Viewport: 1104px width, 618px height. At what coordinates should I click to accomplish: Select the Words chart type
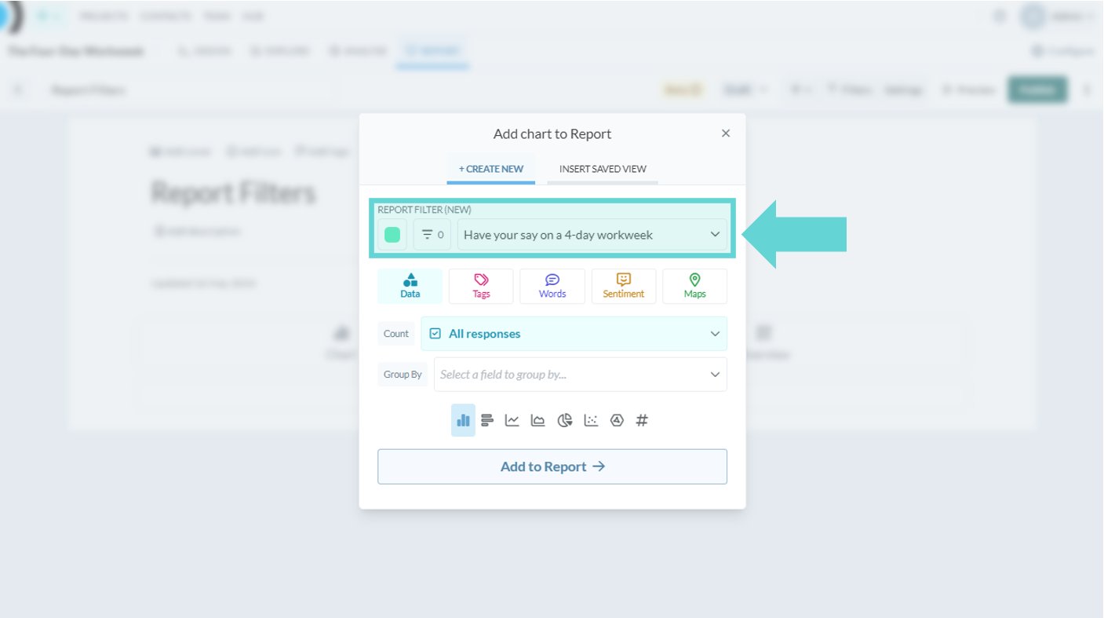coord(552,286)
